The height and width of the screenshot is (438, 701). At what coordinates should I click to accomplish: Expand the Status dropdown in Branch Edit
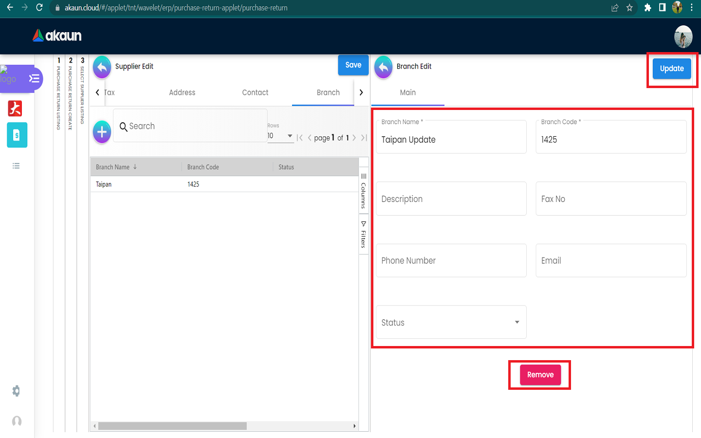point(451,322)
